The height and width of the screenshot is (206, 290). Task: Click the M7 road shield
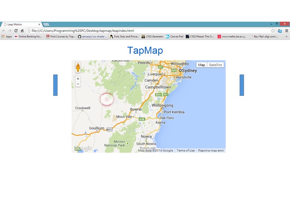pyautogui.click(x=160, y=67)
